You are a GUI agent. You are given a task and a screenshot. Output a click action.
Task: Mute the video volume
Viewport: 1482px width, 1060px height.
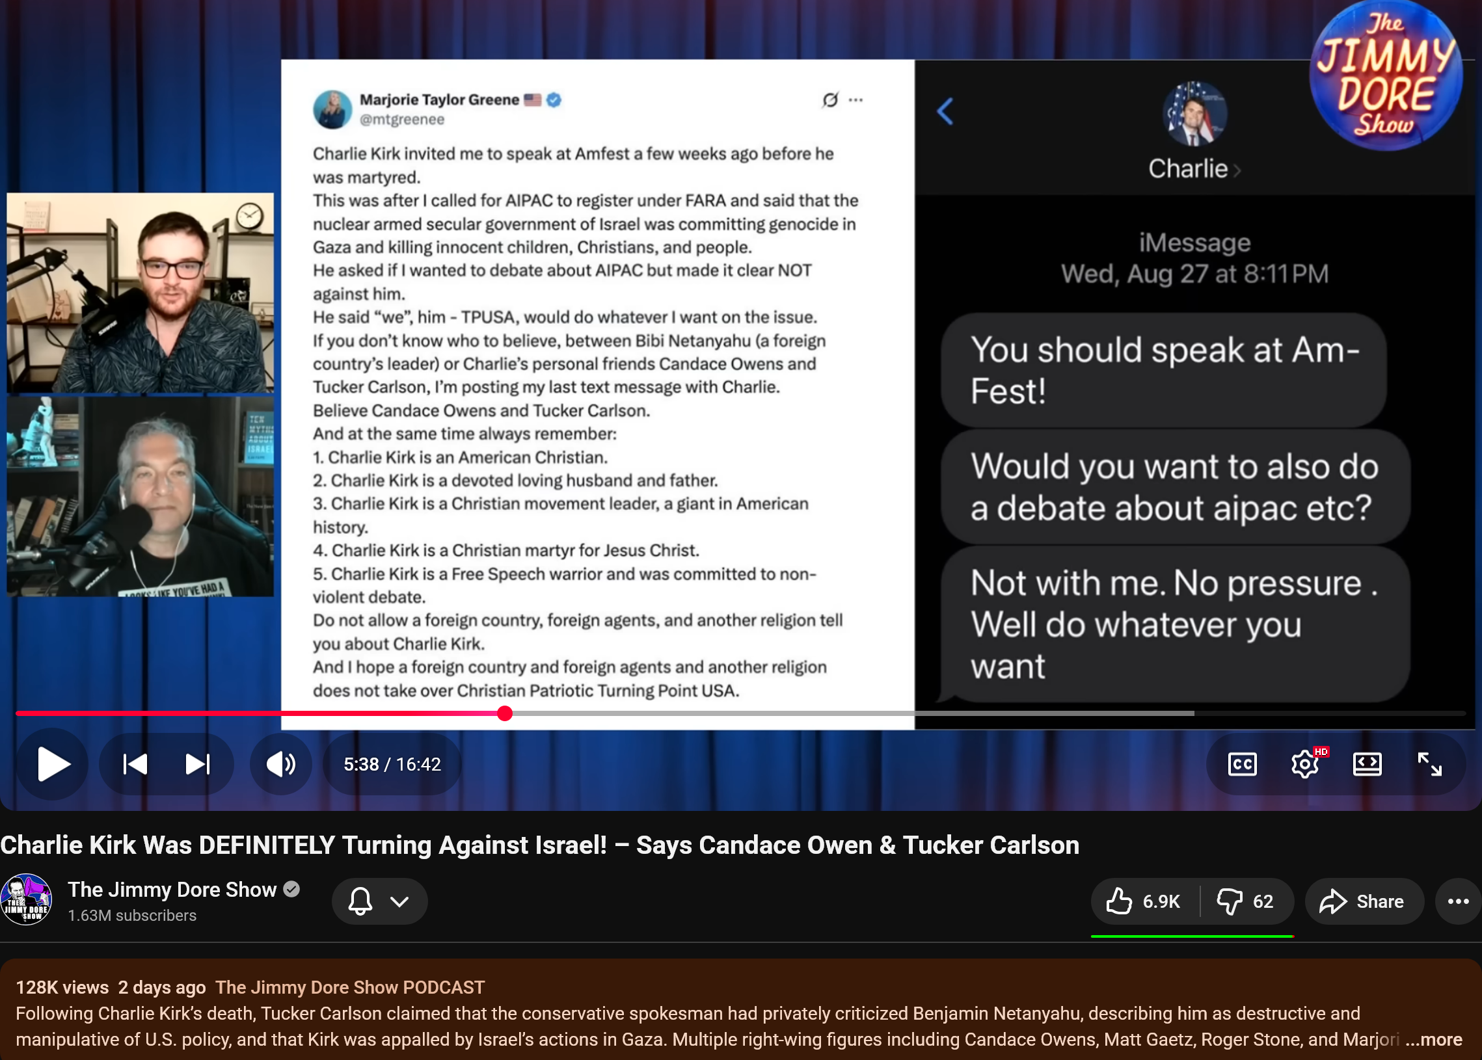pos(281,764)
